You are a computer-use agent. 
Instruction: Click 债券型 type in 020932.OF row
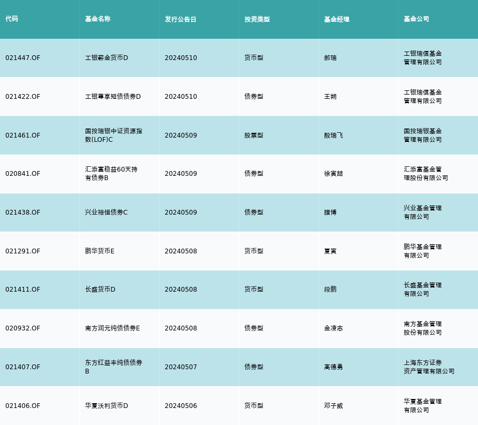pos(254,328)
